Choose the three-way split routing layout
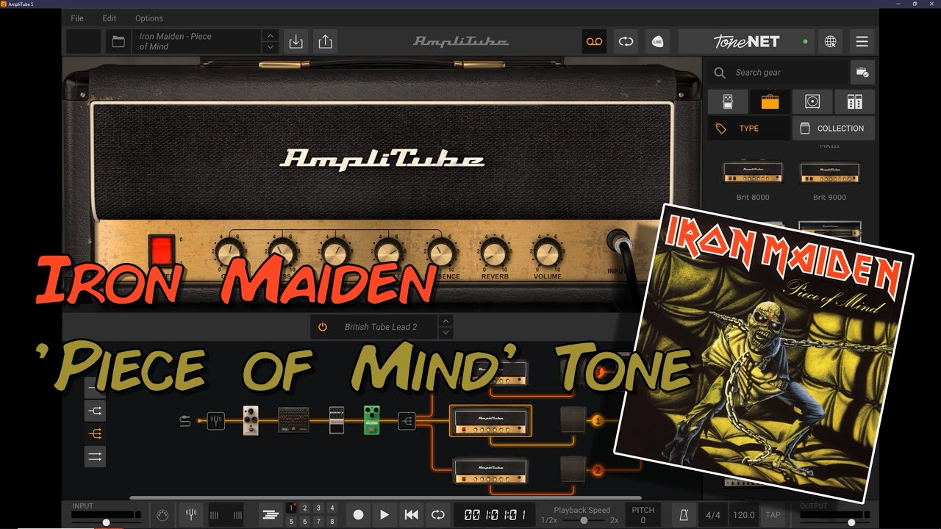Screen dimensions: 941x529 (x=95, y=433)
